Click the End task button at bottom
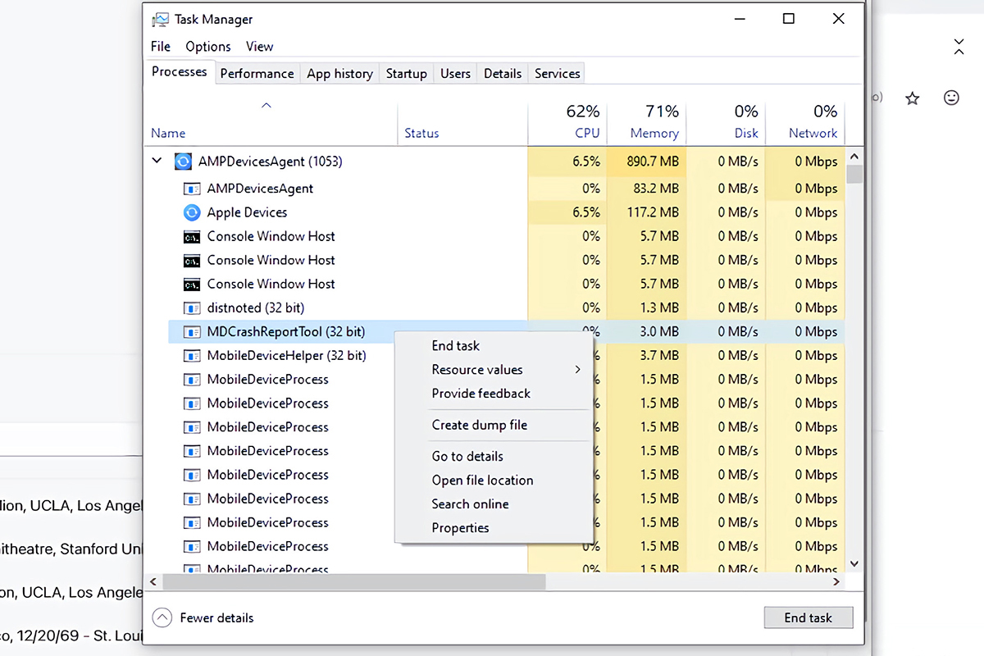The height and width of the screenshot is (656, 984). pyautogui.click(x=809, y=617)
